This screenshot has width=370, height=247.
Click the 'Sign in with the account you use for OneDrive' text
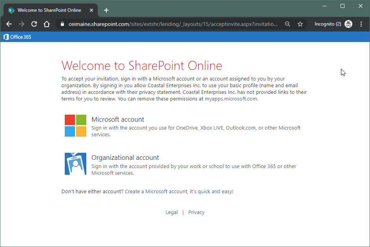[196, 131]
